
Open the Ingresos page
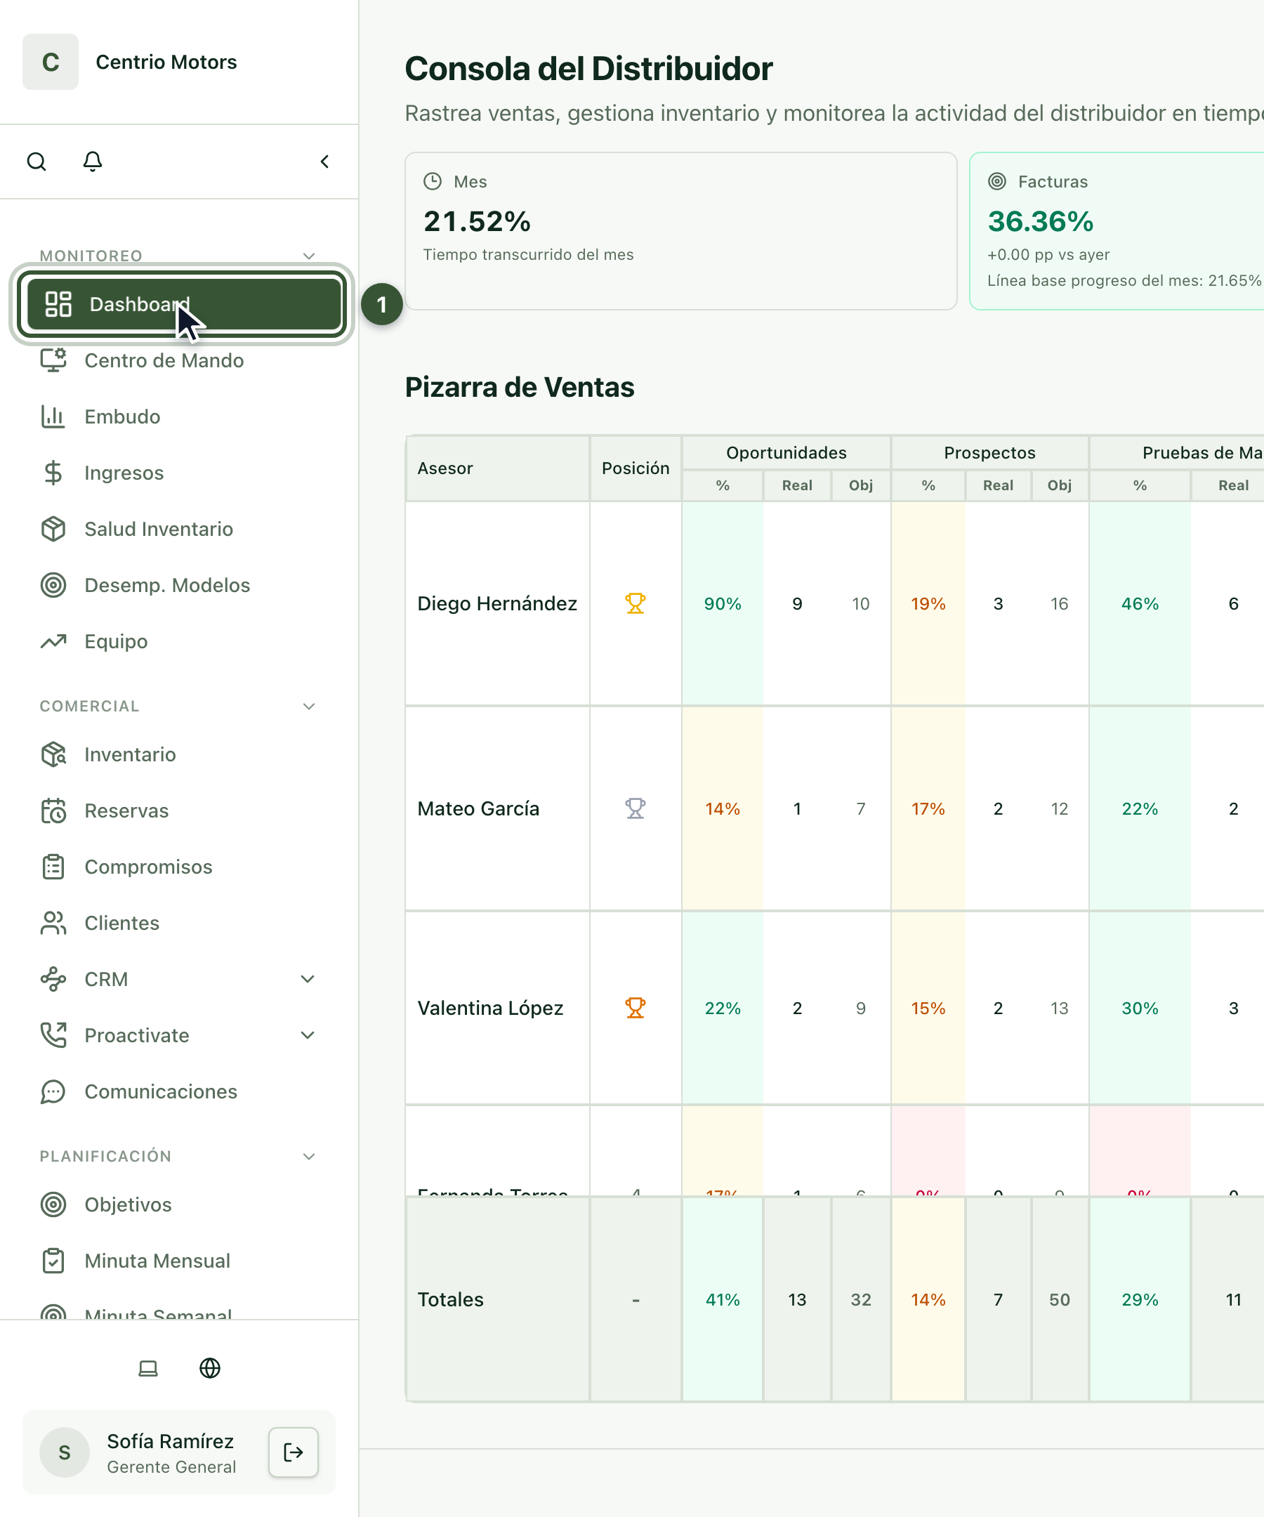(x=179, y=473)
